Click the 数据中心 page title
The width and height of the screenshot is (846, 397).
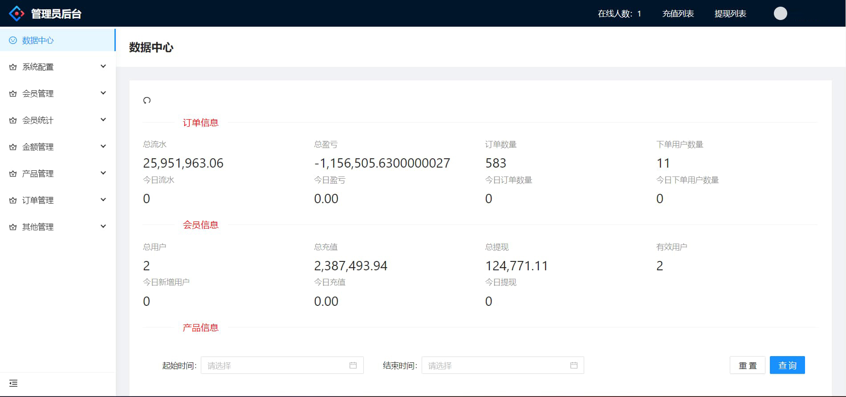151,47
